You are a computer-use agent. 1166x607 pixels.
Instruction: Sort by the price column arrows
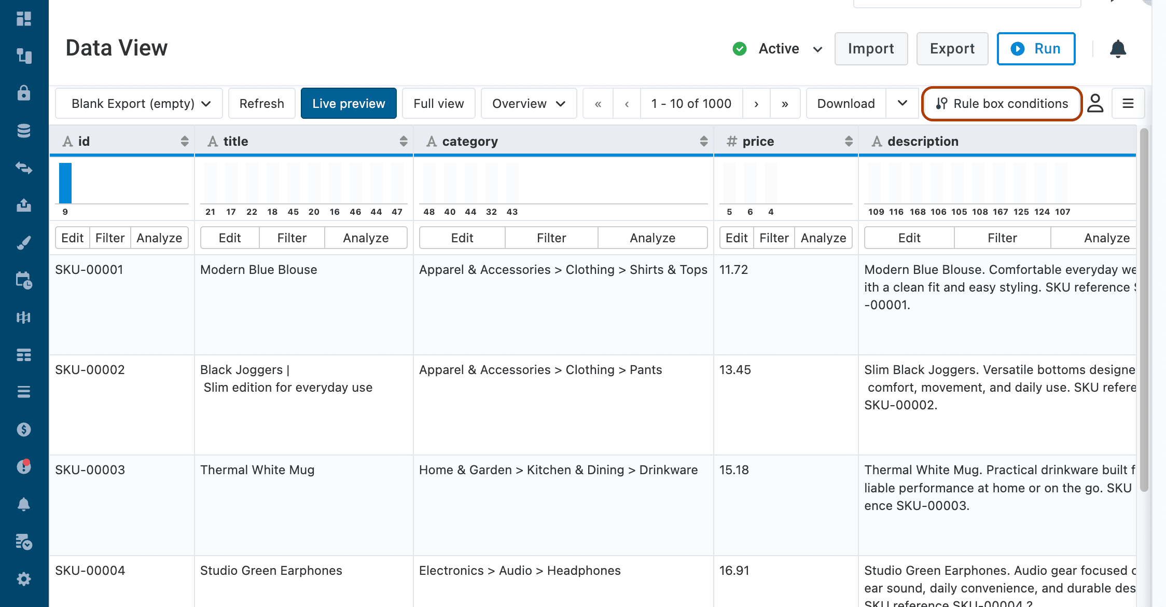[x=849, y=141]
